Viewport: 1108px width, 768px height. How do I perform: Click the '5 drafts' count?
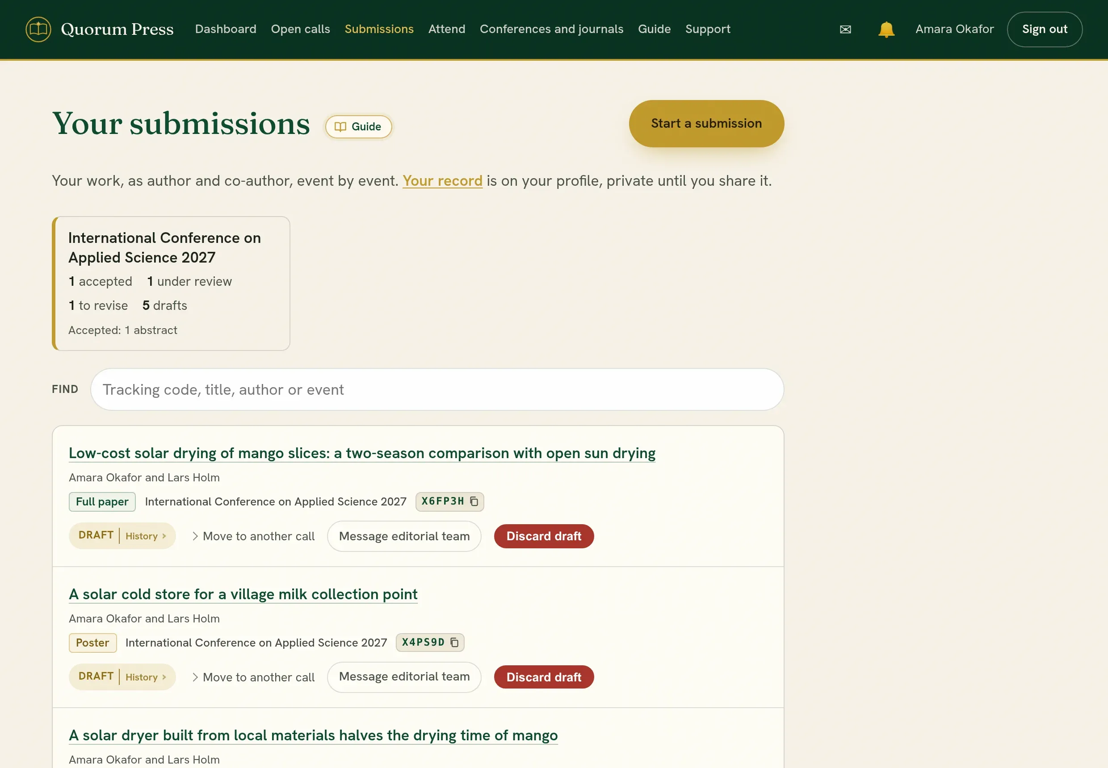coord(165,305)
